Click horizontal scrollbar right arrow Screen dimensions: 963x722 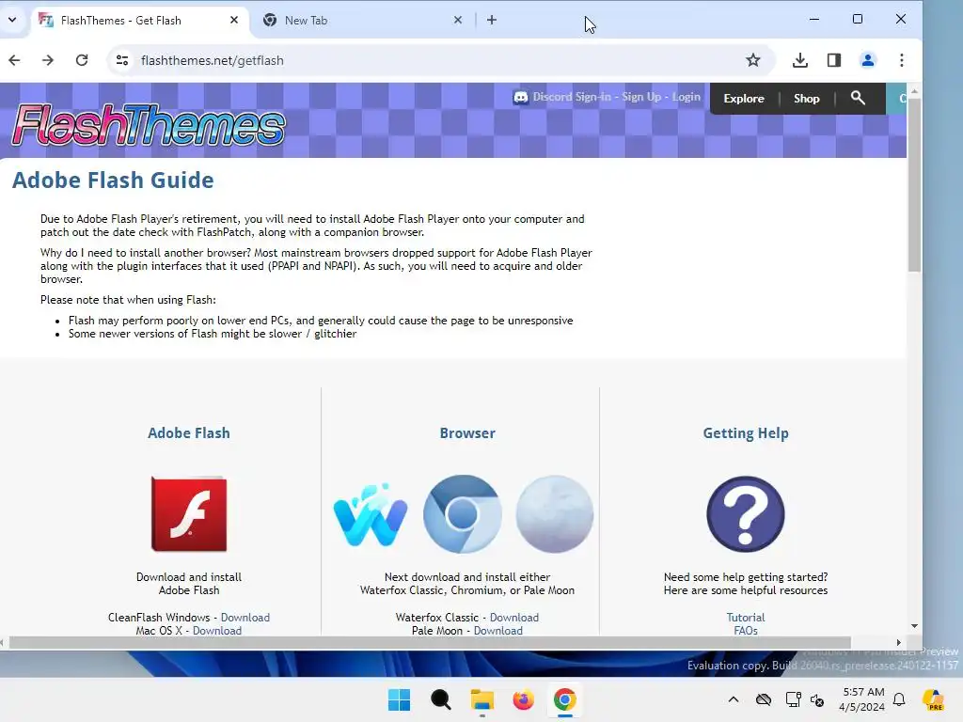click(x=898, y=642)
